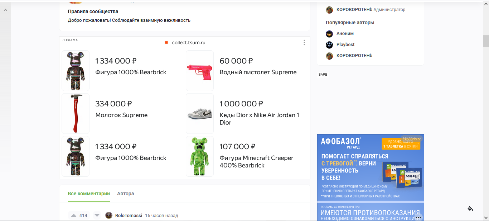Click the scrollbar up arrow on the left edge

click(x=5, y=10)
